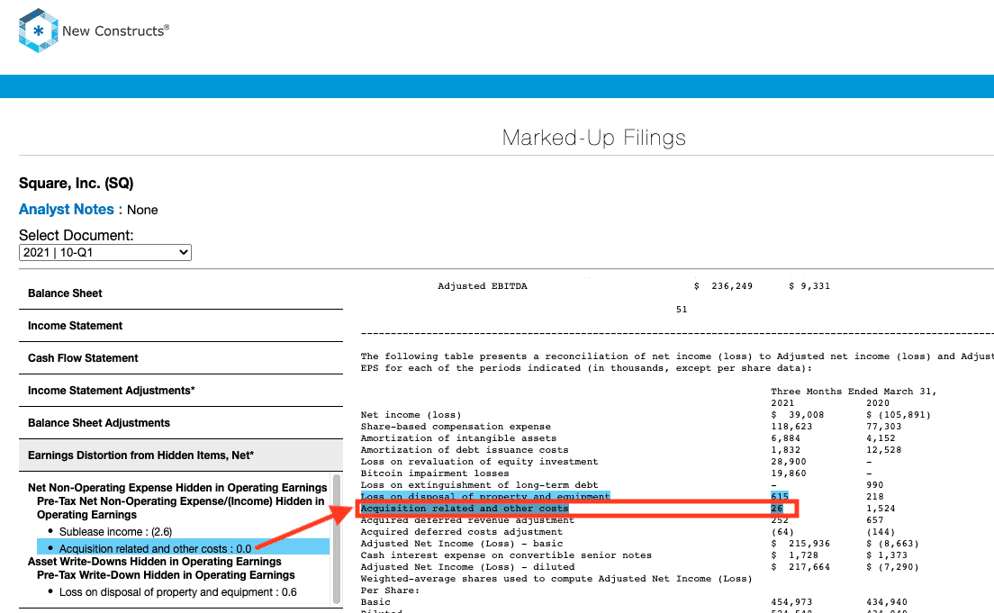Click the 'Share-based compensation expense' row label
Image resolution: width=994 pixels, height=613 pixels.
point(456,427)
